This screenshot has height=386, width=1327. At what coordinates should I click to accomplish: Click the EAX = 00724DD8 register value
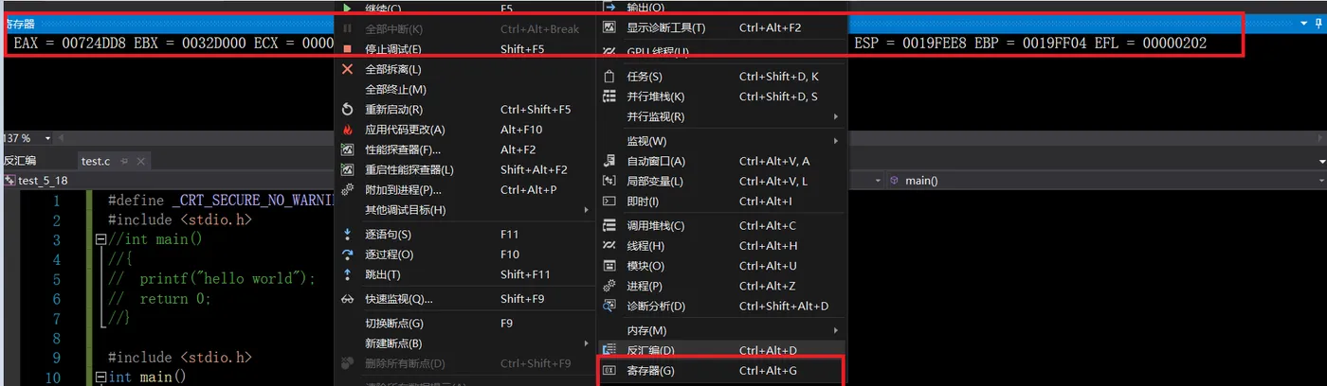pyautogui.click(x=70, y=44)
